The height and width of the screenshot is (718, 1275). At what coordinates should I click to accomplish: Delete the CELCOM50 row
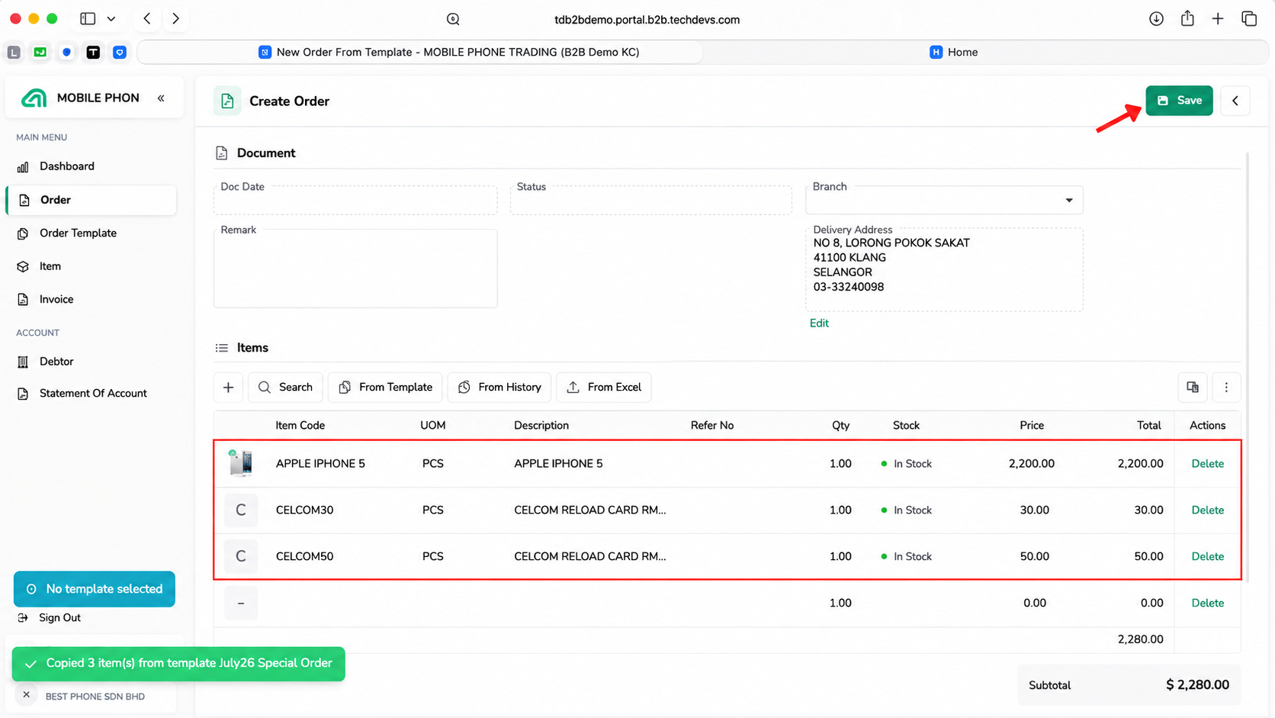tap(1207, 557)
